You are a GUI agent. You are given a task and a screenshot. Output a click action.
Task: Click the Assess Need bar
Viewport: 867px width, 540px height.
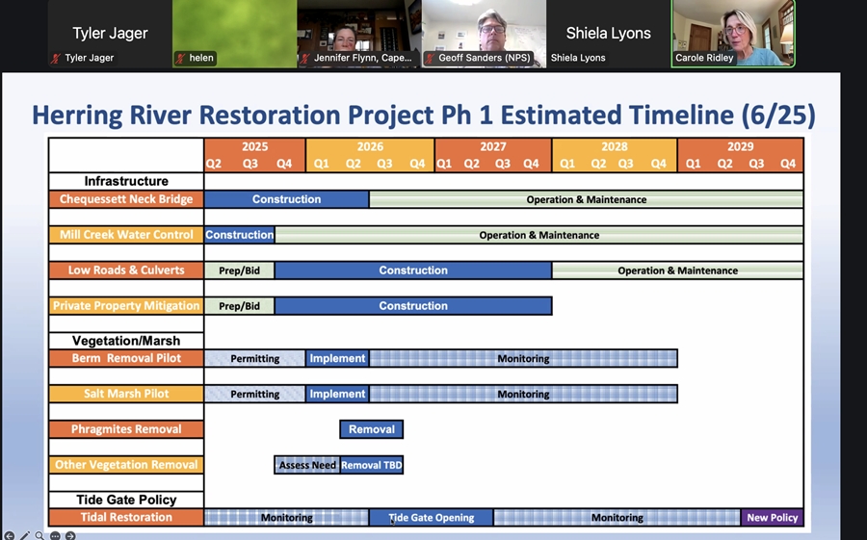pos(307,465)
